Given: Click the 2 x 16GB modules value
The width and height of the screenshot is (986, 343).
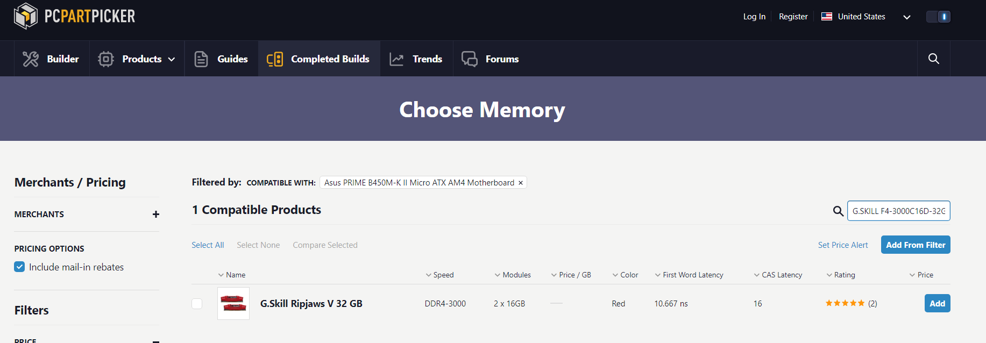Looking at the screenshot, I should (x=509, y=304).
